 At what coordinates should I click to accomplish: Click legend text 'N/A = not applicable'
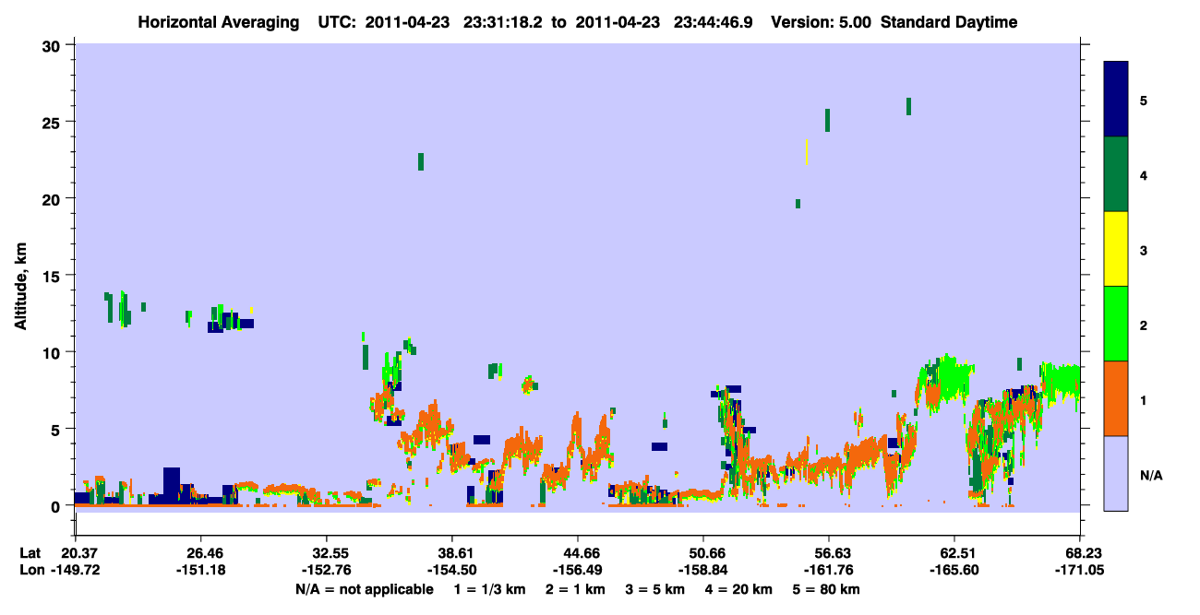pos(364,589)
